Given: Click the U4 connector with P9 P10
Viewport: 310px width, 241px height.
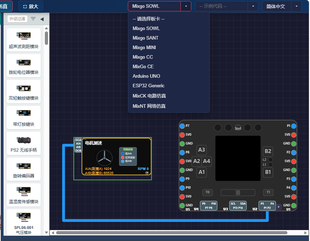Looking at the screenshot, I should 209,206.
